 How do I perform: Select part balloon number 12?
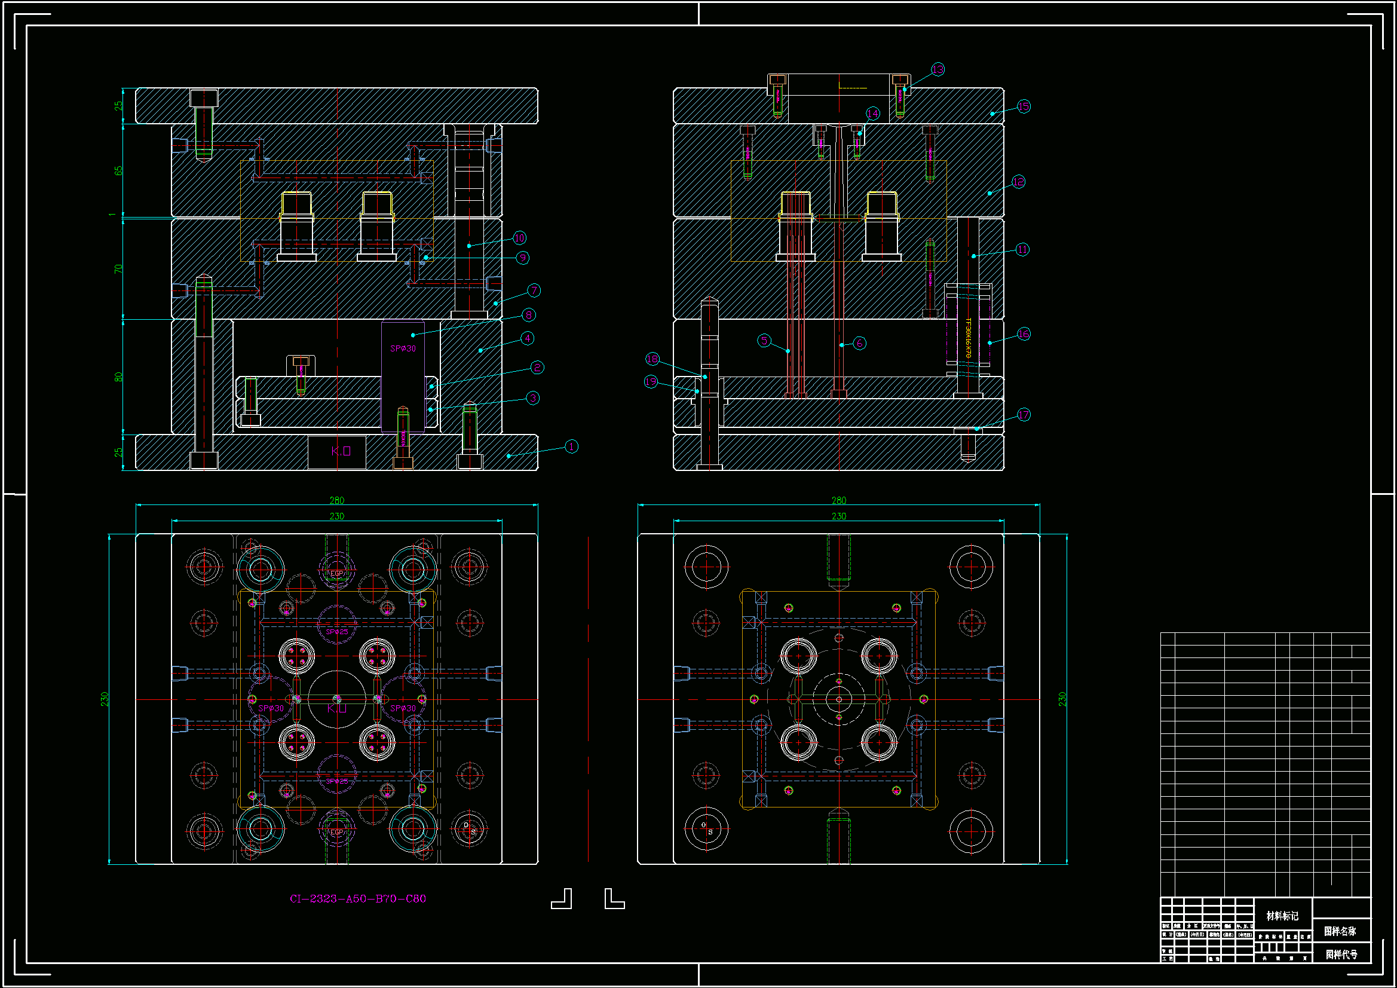[1018, 182]
